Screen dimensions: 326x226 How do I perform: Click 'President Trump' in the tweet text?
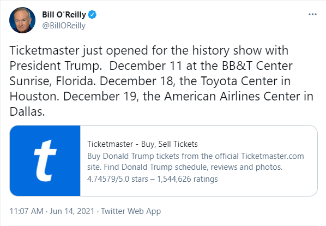click(x=55, y=66)
